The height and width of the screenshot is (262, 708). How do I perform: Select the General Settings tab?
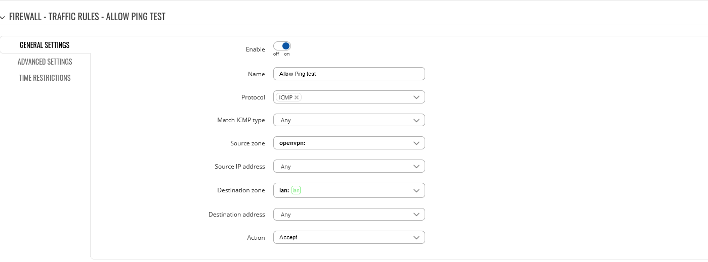pos(45,45)
